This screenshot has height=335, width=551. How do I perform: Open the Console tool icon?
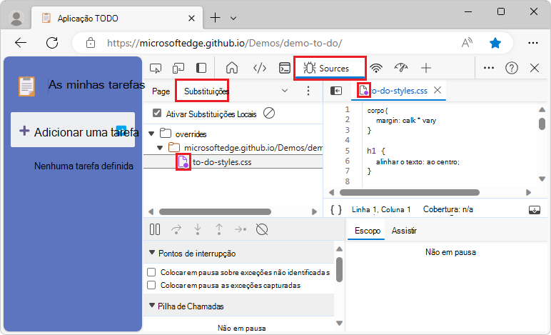[x=284, y=68]
